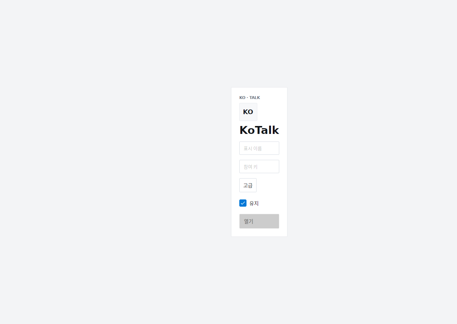Expand the 고급 advanced options
Image resolution: width=457 pixels, height=324 pixels.
[248, 185]
